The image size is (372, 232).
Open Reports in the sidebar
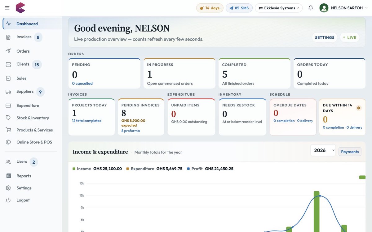click(32, 176)
